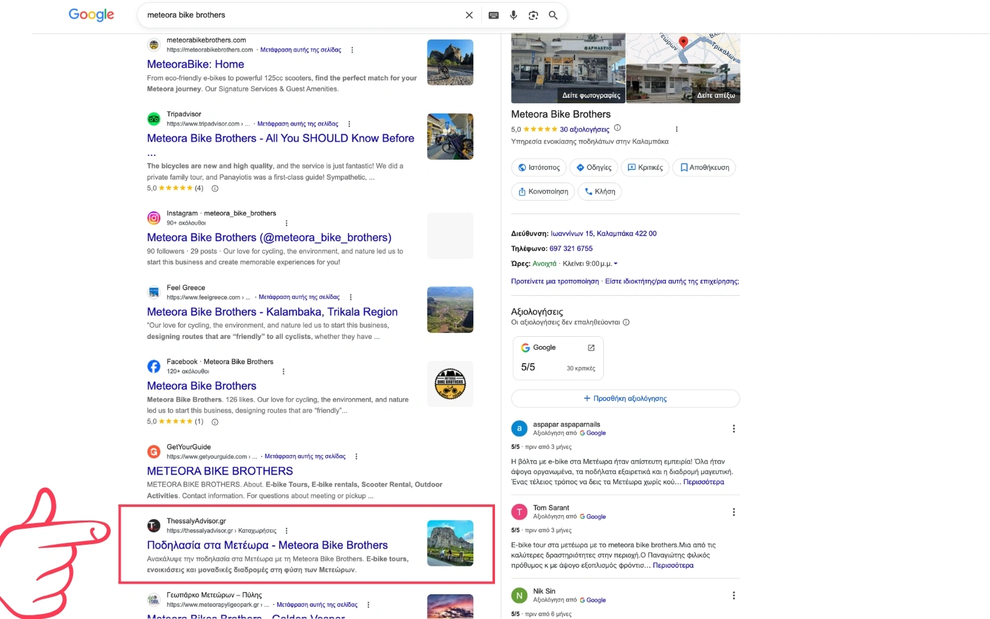Open three-dot menu for GetYourGuide result
The width and height of the screenshot is (990, 619).
pos(356,456)
